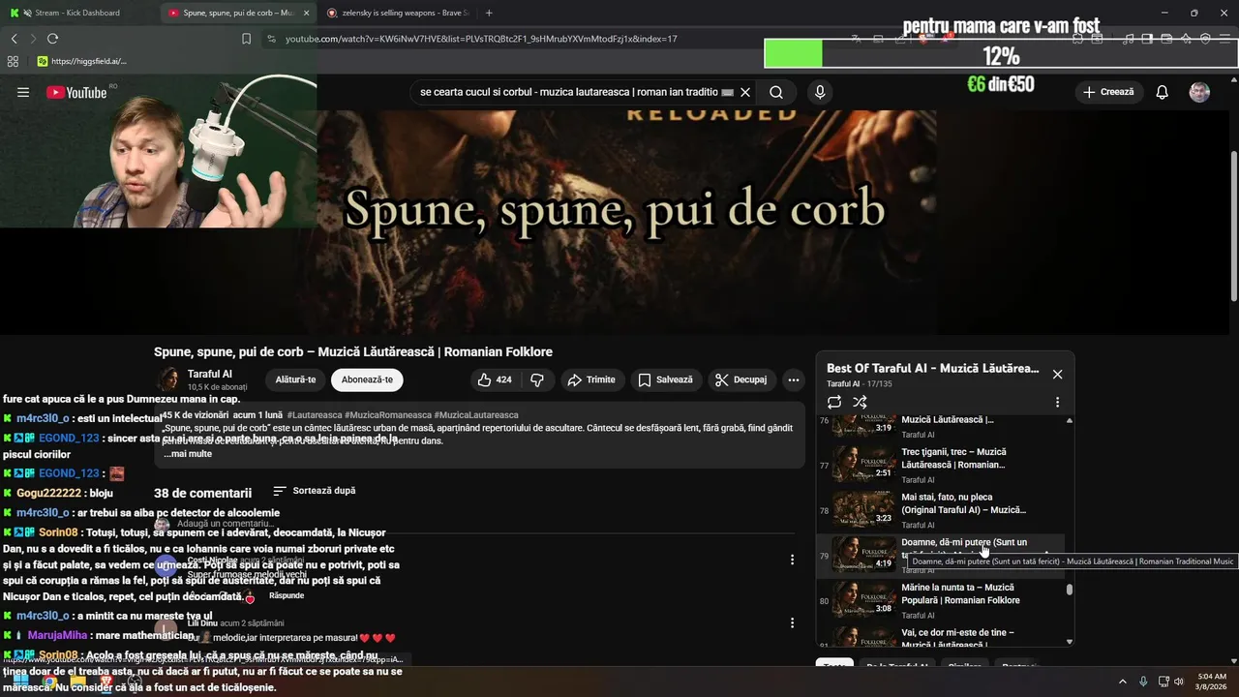Clear the YouTube search box text
This screenshot has width=1239, height=697.
tap(745, 92)
